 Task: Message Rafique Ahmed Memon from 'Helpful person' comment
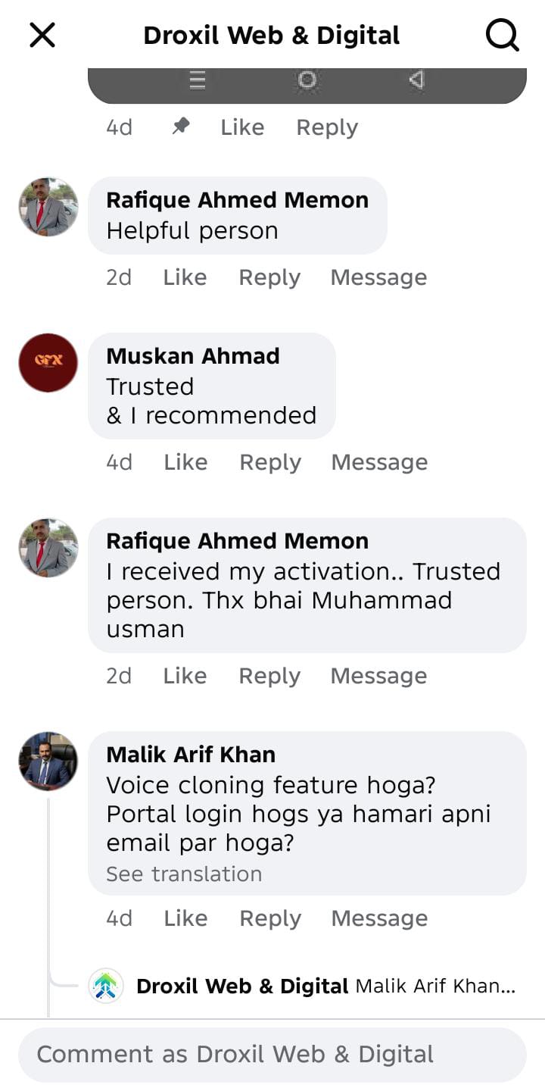378,277
